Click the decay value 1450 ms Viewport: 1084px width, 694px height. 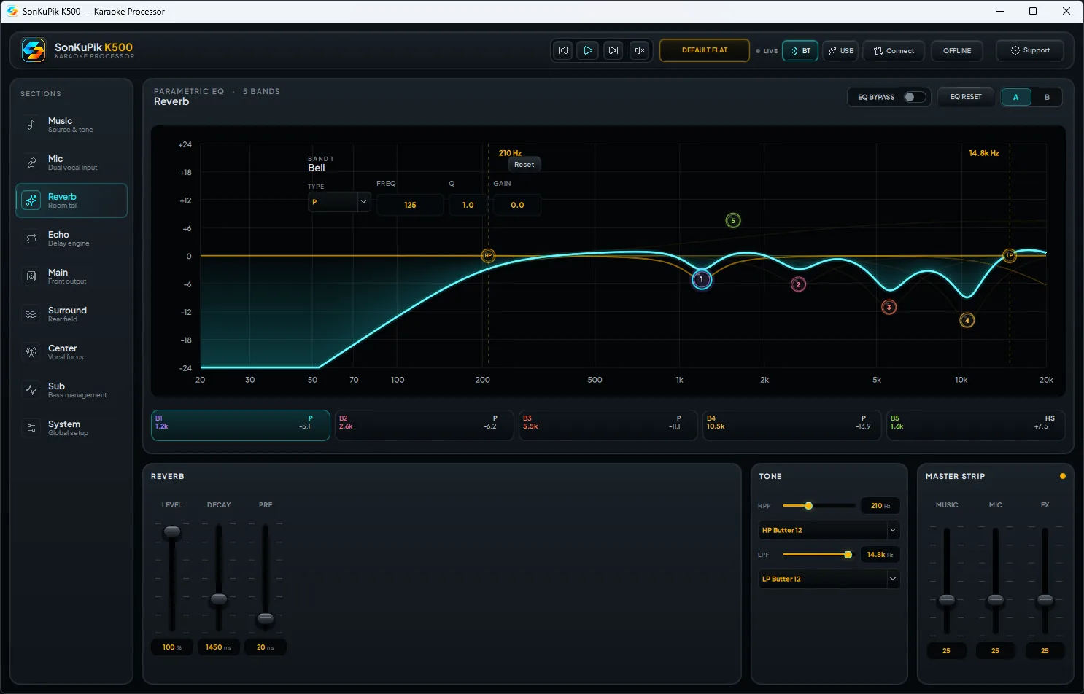click(x=219, y=647)
